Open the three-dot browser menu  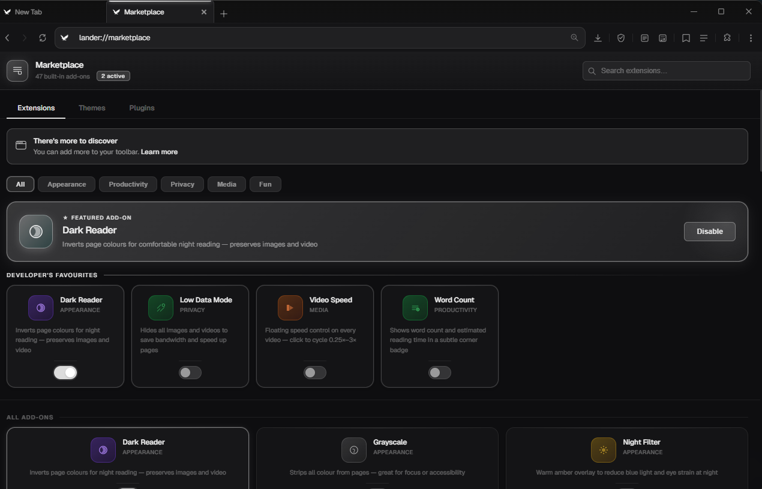pos(751,37)
